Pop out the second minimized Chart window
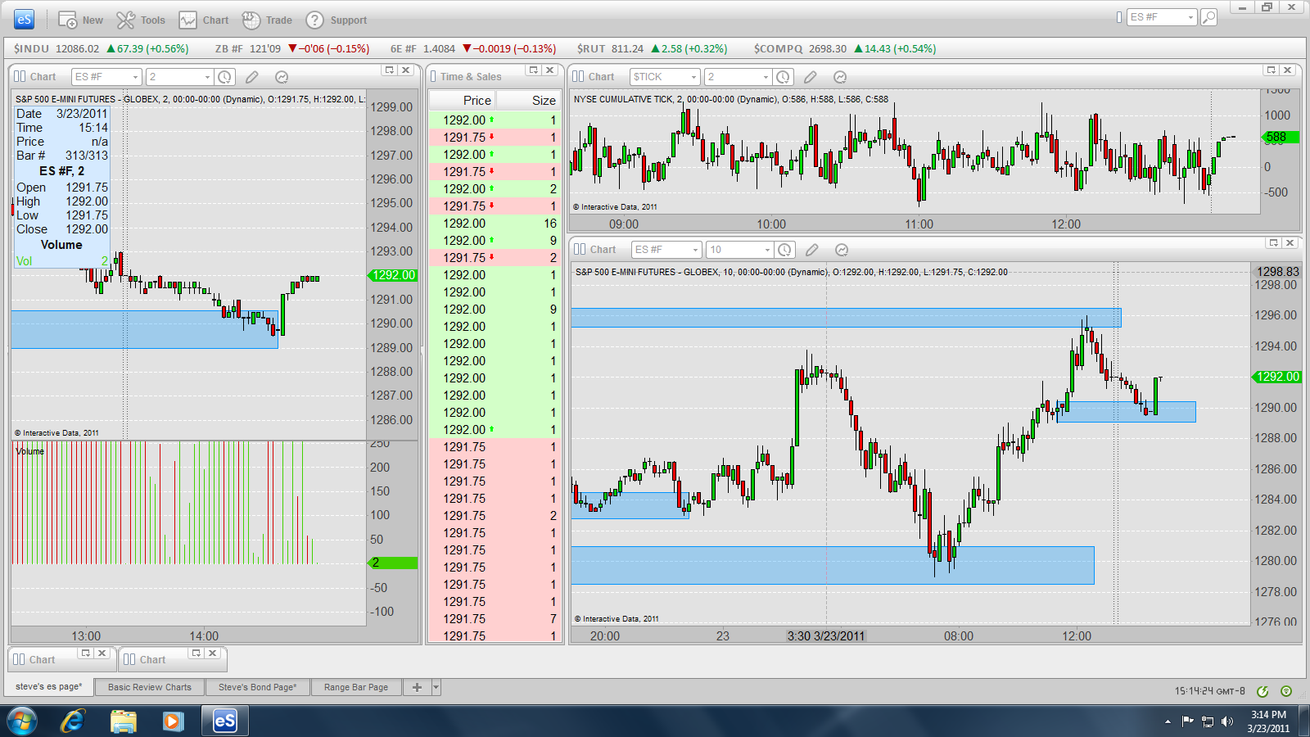The width and height of the screenshot is (1310, 737). [196, 653]
